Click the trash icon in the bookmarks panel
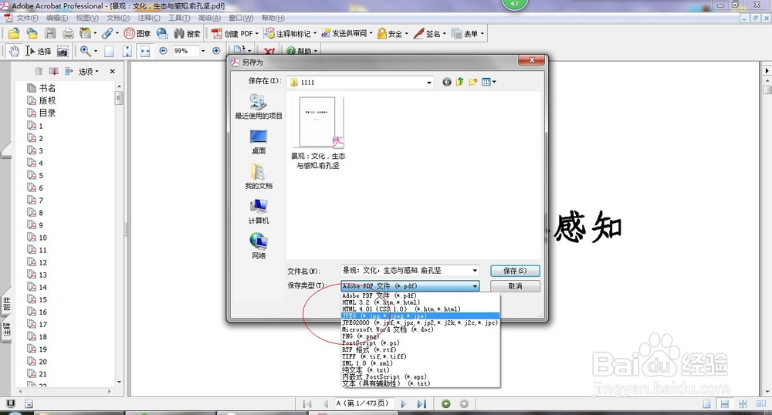The image size is (772, 415). [x=39, y=71]
